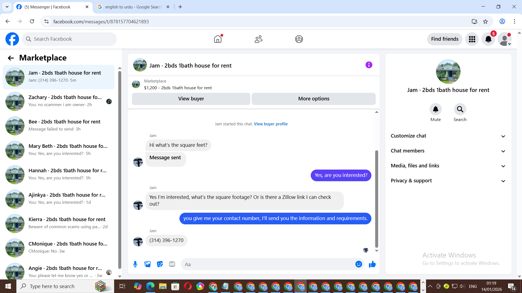Open the View buyer profile link
Viewport: 522px width, 293px height.
tap(271, 124)
